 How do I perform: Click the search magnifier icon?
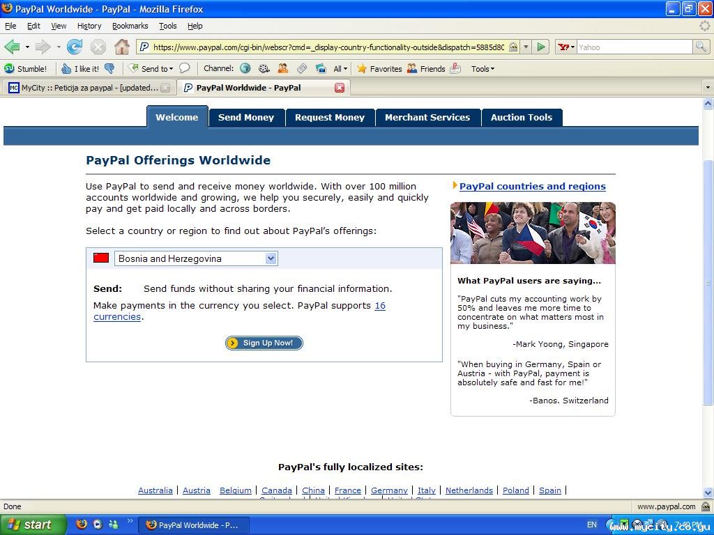tap(701, 47)
